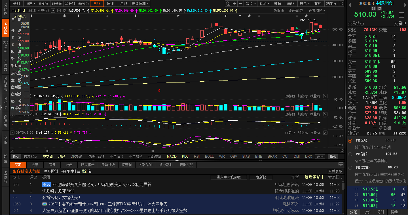The width and height of the screenshot is (408, 215).
Task: Switch to 周线 weekly chart
Action: (110, 4)
